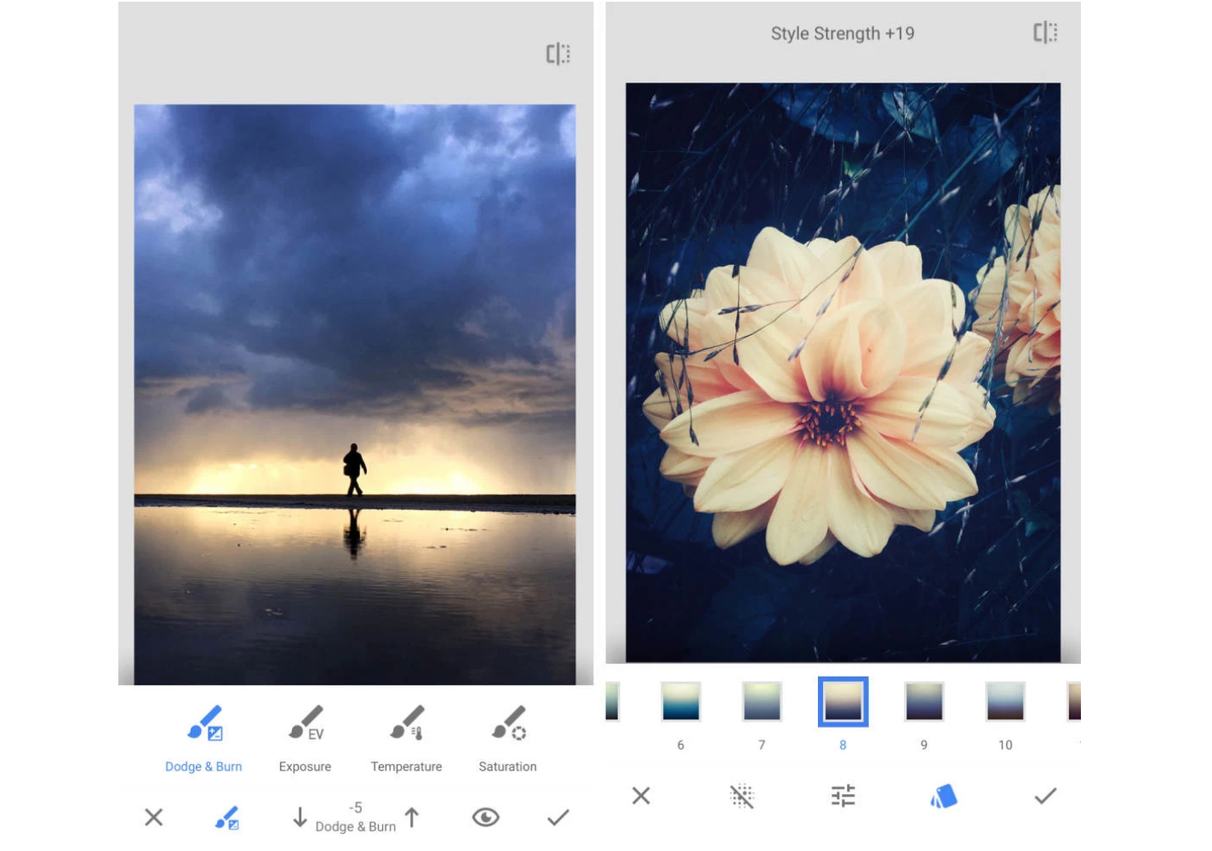1212x851 pixels.
Task: Decrease Dodge & Burn strength with down arrow
Action: 300,818
